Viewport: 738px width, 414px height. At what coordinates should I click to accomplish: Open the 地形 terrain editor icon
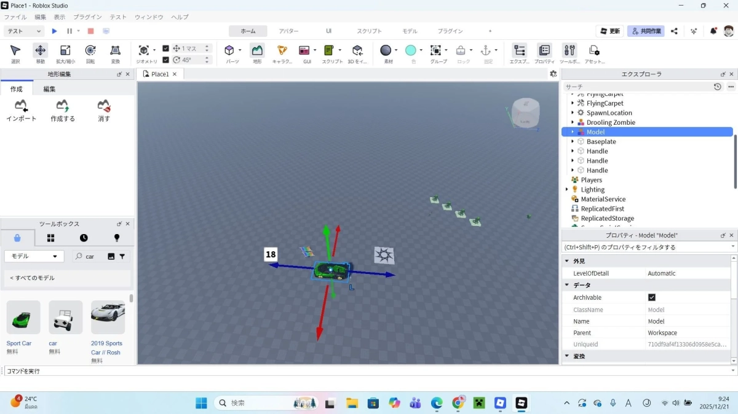[257, 50]
